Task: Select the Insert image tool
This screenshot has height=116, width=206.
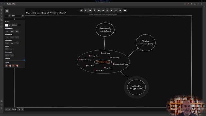Action: 120,10
